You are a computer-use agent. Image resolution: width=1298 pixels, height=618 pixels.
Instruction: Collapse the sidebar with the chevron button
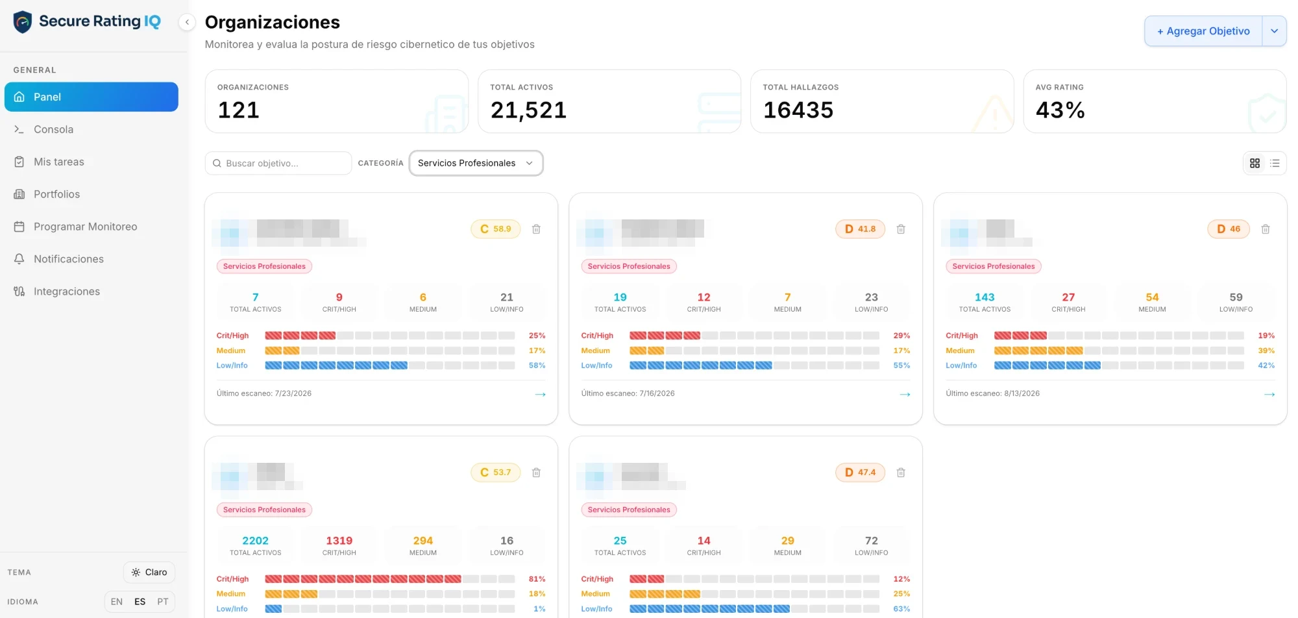[187, 22]
